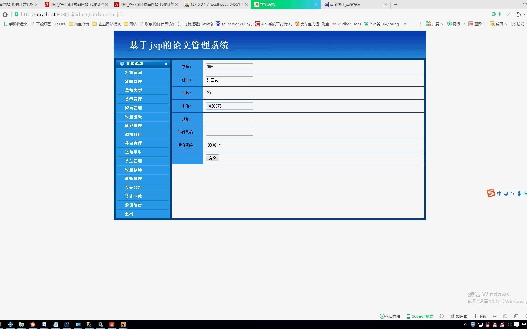Open the 所在班级 class dropdown
Image resolution: width=527 pixels, height=329 pixels.
click(x=214, y=145)
